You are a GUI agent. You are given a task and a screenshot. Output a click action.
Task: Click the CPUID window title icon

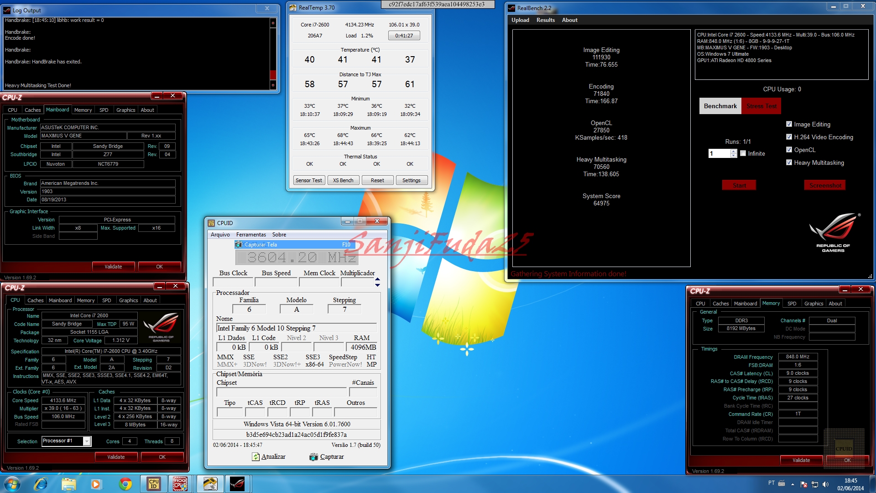click(211, 223)
